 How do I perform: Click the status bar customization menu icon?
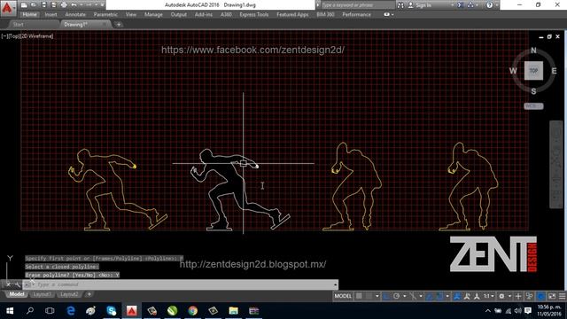[562, 296]
